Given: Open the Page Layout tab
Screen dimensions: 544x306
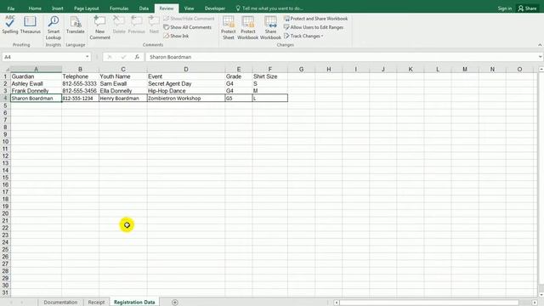Looking at the screenshot, I should click(87, 8).
